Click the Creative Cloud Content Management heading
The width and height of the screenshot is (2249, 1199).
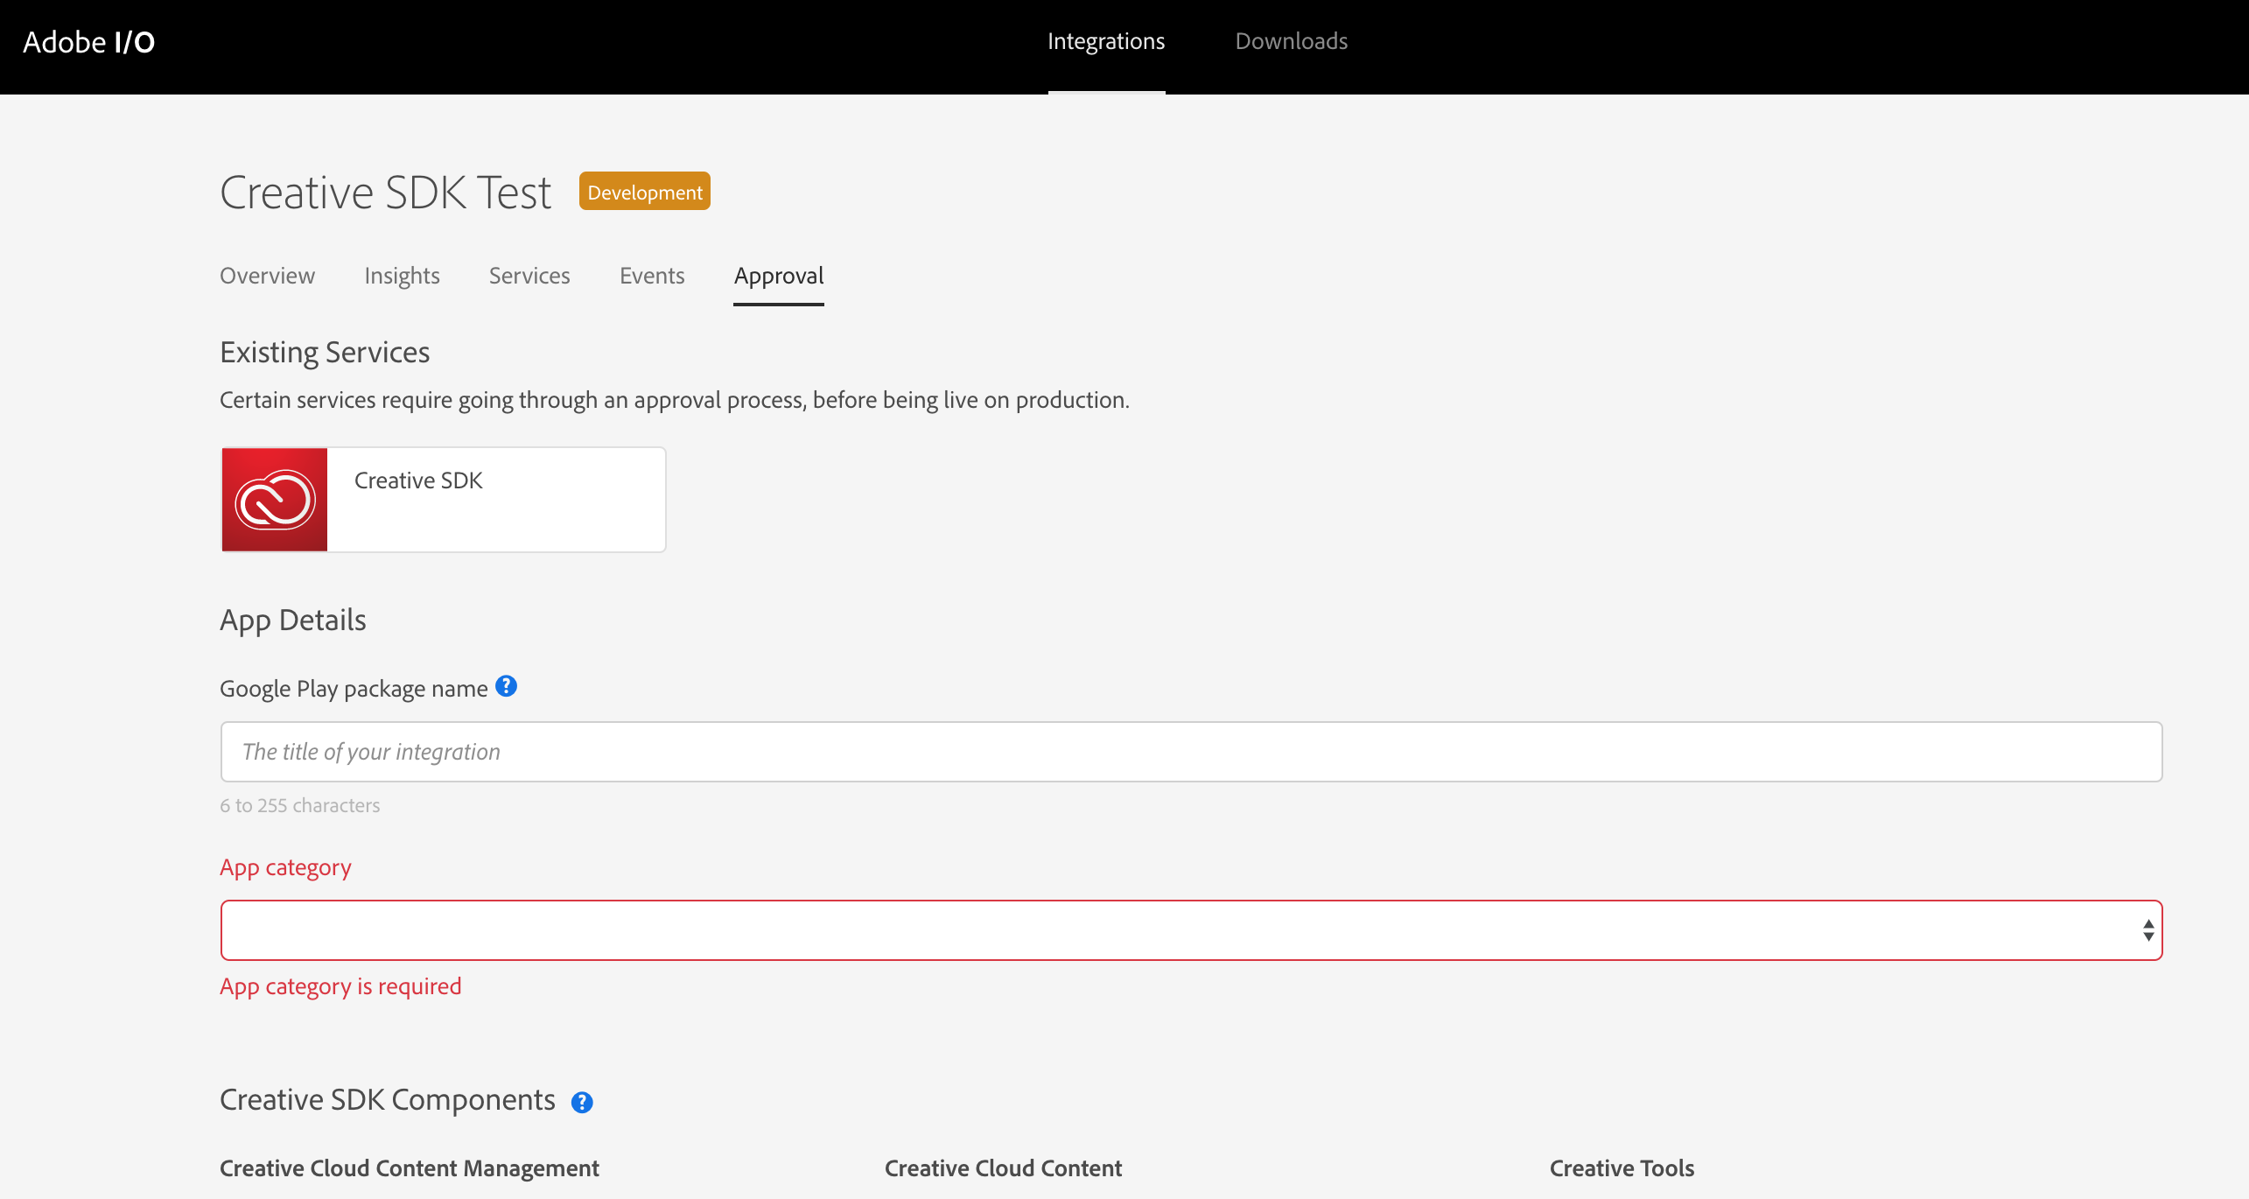[x=410, y=1168]
